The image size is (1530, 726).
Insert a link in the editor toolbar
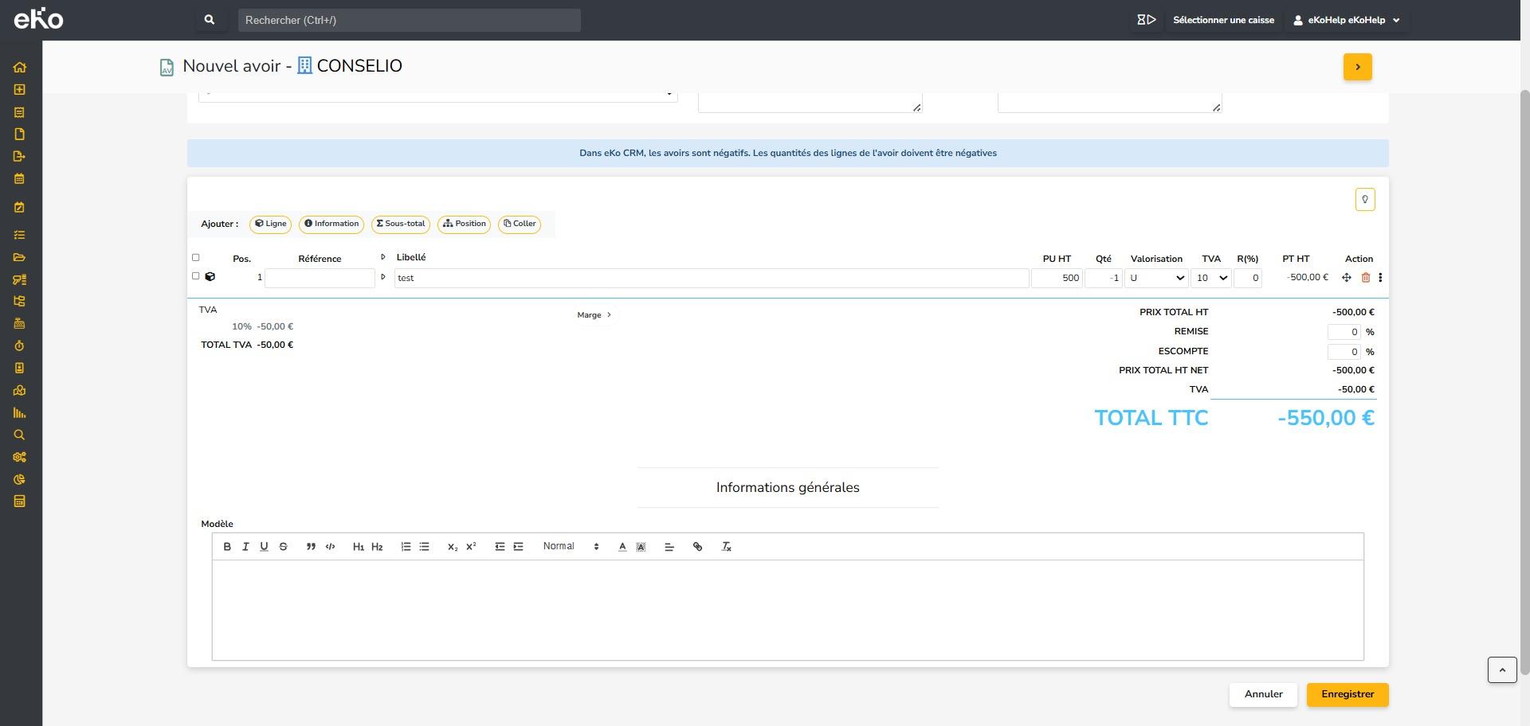697,547
